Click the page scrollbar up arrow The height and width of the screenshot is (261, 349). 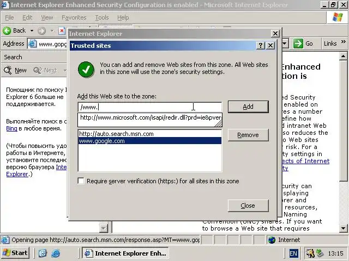[x=343, y=57]
